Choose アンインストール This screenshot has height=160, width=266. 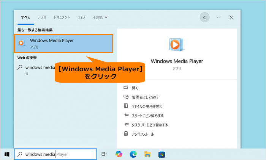[143, 134]
